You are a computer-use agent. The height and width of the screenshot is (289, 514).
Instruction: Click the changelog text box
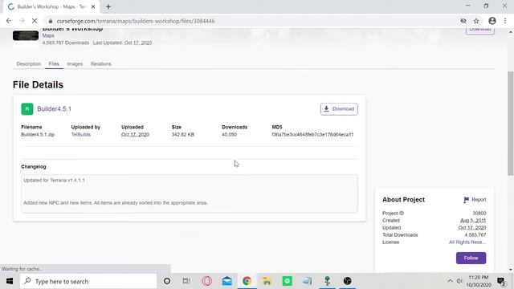[x=190, y=193]
